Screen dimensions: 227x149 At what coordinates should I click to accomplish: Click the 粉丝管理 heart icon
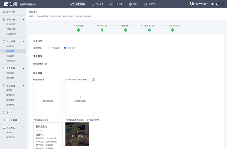pyautogui.click(x=4, y=42)
